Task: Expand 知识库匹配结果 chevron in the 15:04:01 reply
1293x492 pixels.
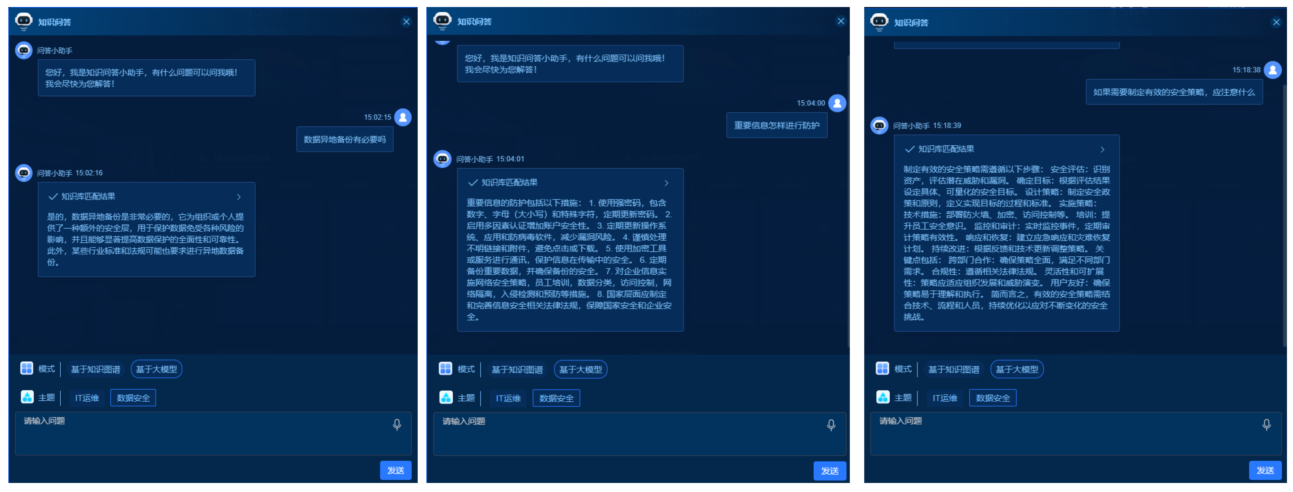Action: pos(666,183)
